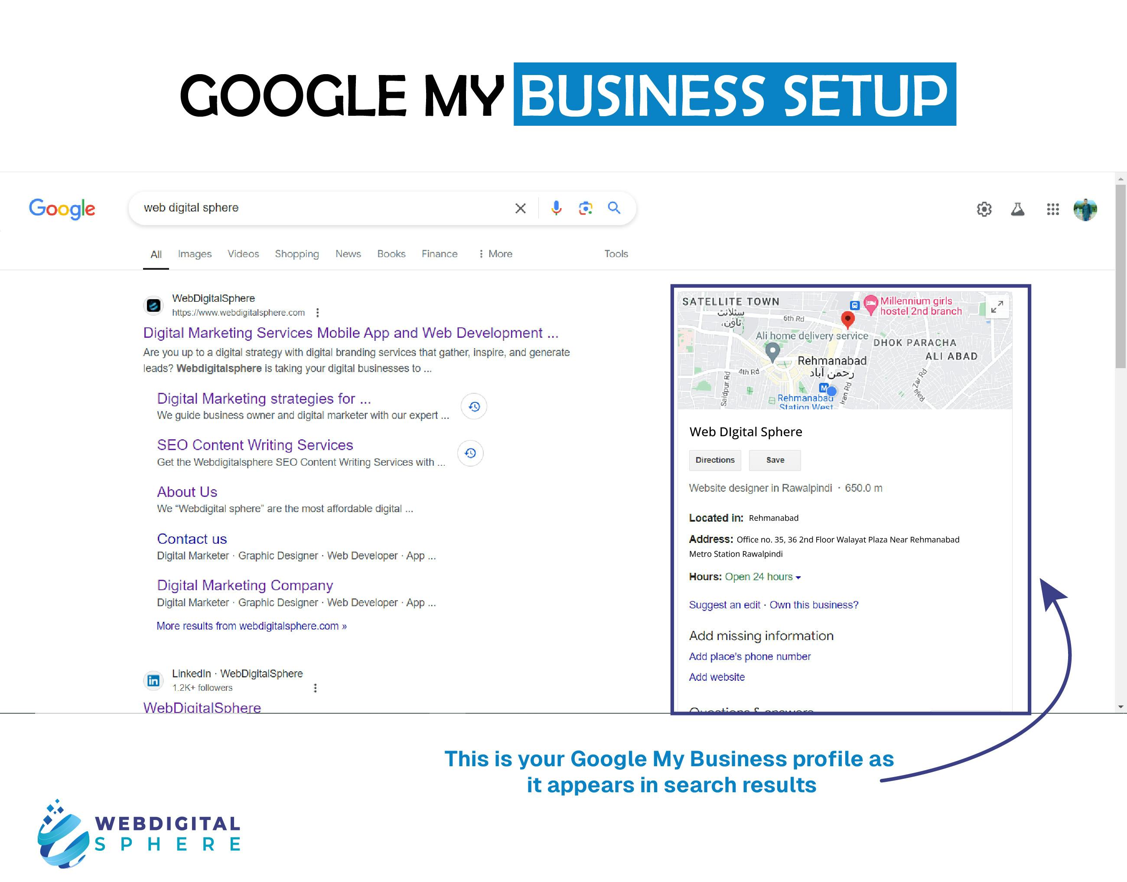The width and height of the screenshot is (1127, 882).
Task: Open the Google account profile picture
Action: click(x=1085, y=209)
